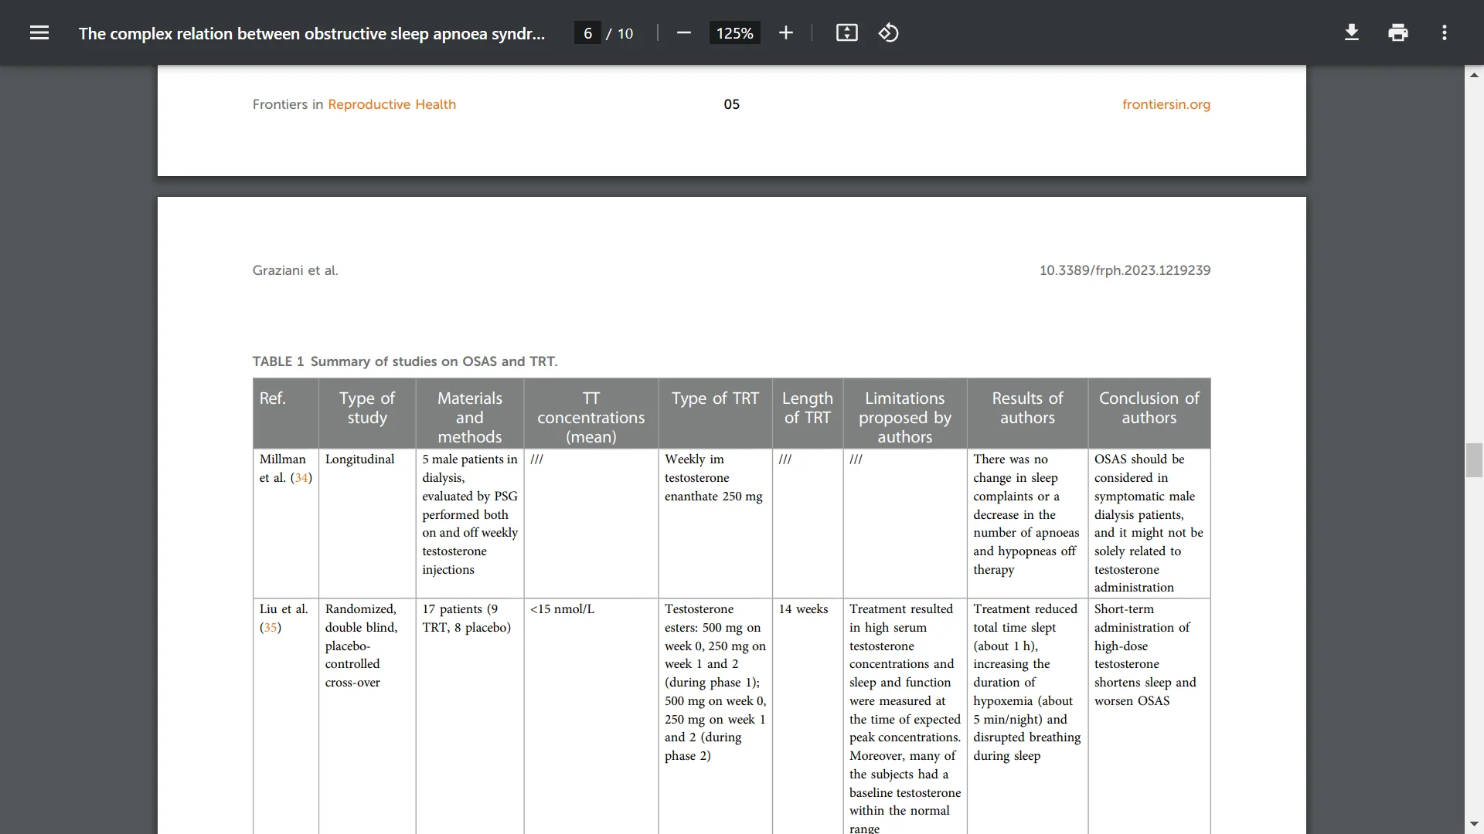Open the frontiersin.org link
The height and width of the screenshot is (834, 1484).
1166,104
